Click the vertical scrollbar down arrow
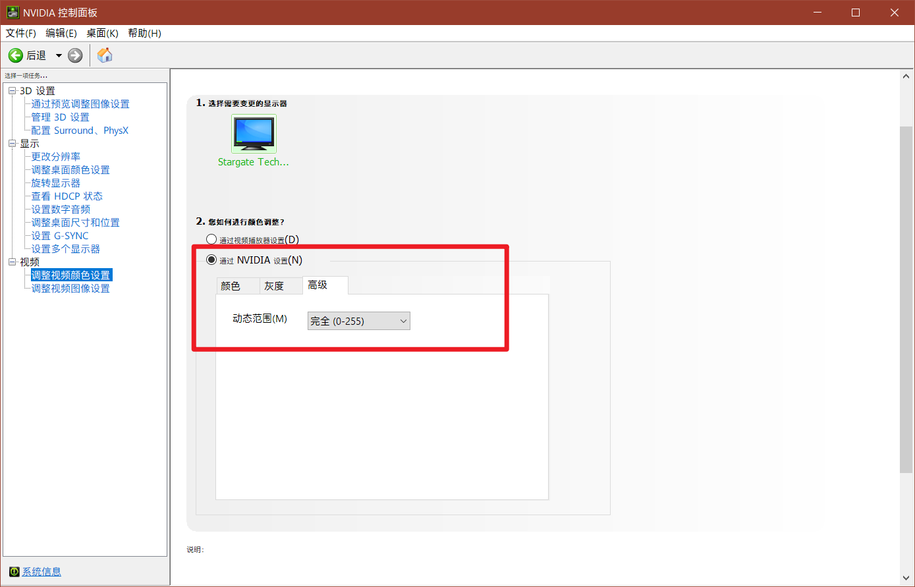Screen dimensions: 915x587 coord(906,578)
